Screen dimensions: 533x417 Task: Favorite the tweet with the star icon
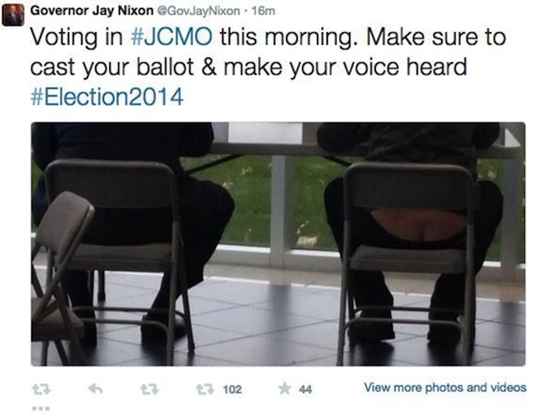tap(284, 389)
